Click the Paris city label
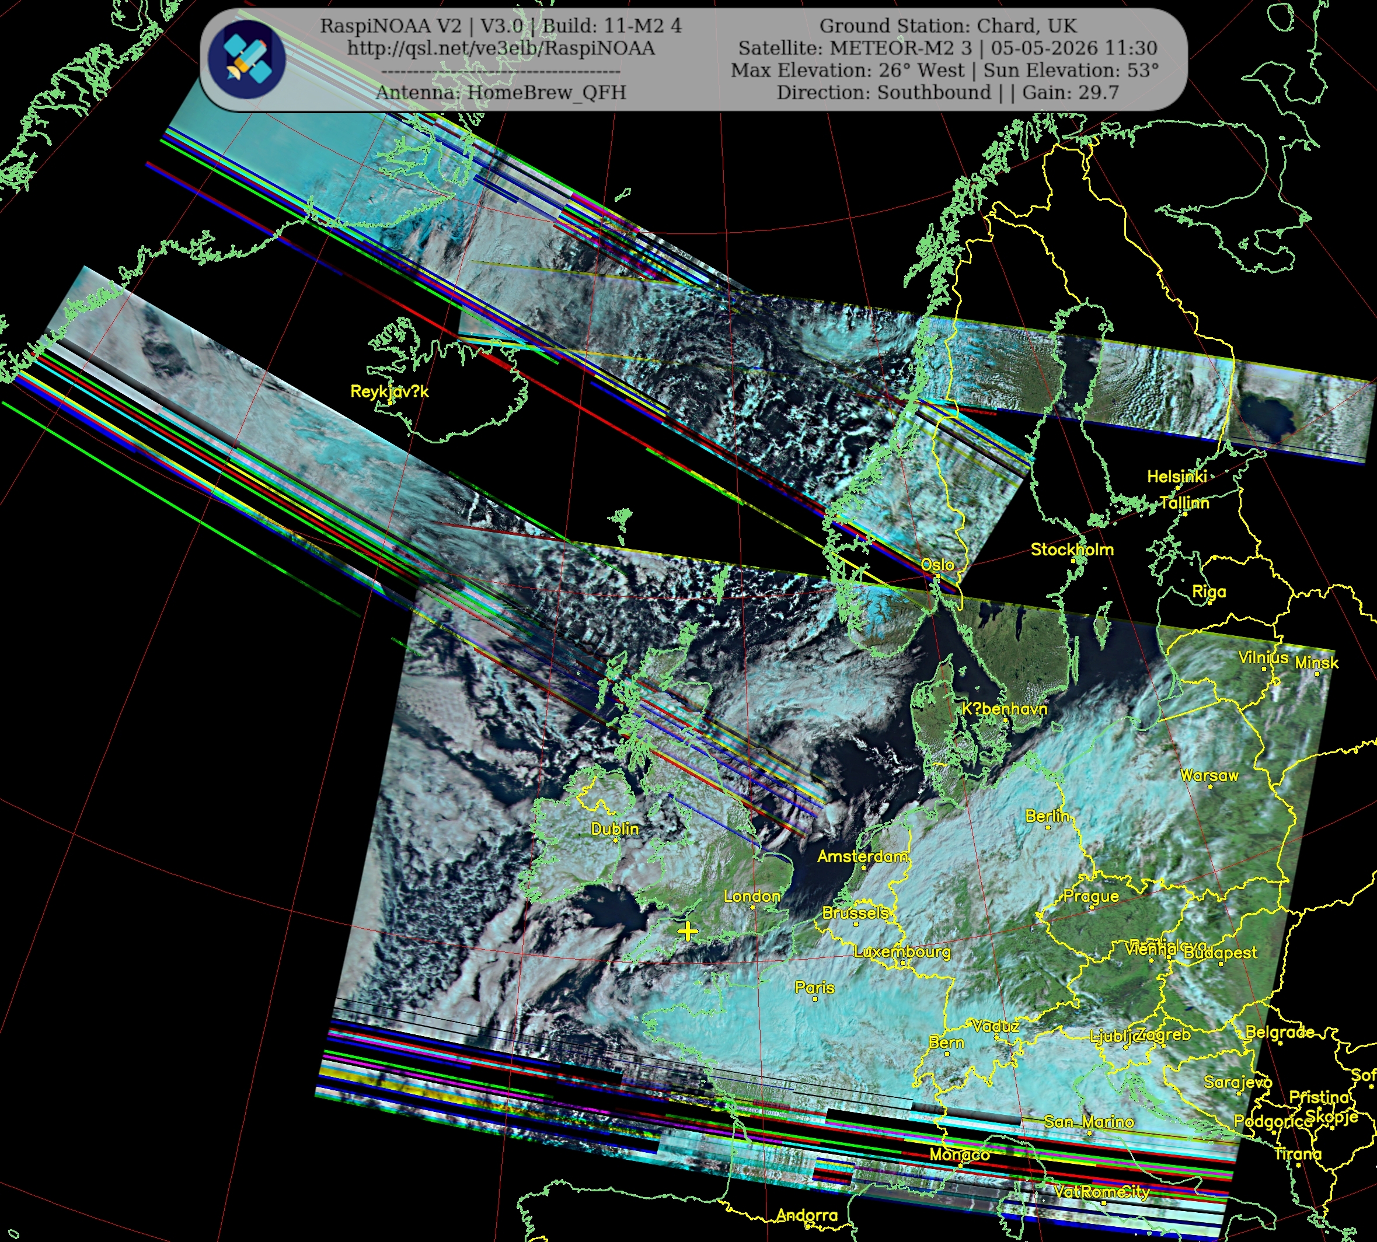The image size is (1377, 1242). 814,988
